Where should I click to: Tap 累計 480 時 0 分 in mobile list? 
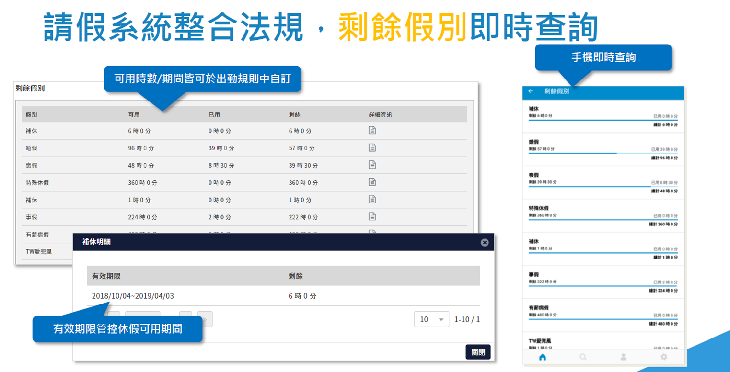[x=663, y=324]
